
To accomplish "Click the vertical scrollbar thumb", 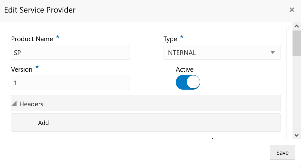I will pyautogui.click(x=297, y=43).
